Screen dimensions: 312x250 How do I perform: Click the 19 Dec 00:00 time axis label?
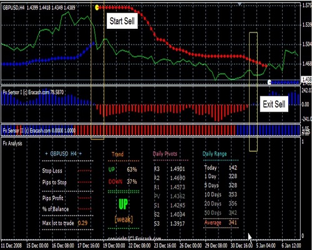click(114, 246)
